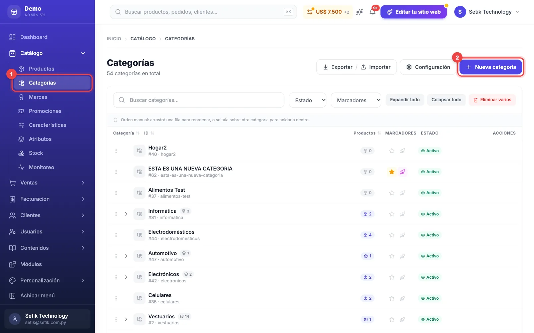The image size is (534, 333).
Task: Click the subcategory count badge next to Informática
Action: 186,211
